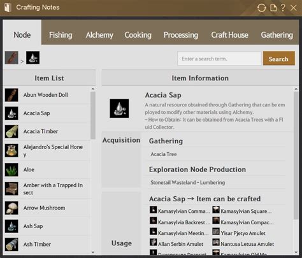
Task: Click the question mark help icon
Action: click(283, 8)
